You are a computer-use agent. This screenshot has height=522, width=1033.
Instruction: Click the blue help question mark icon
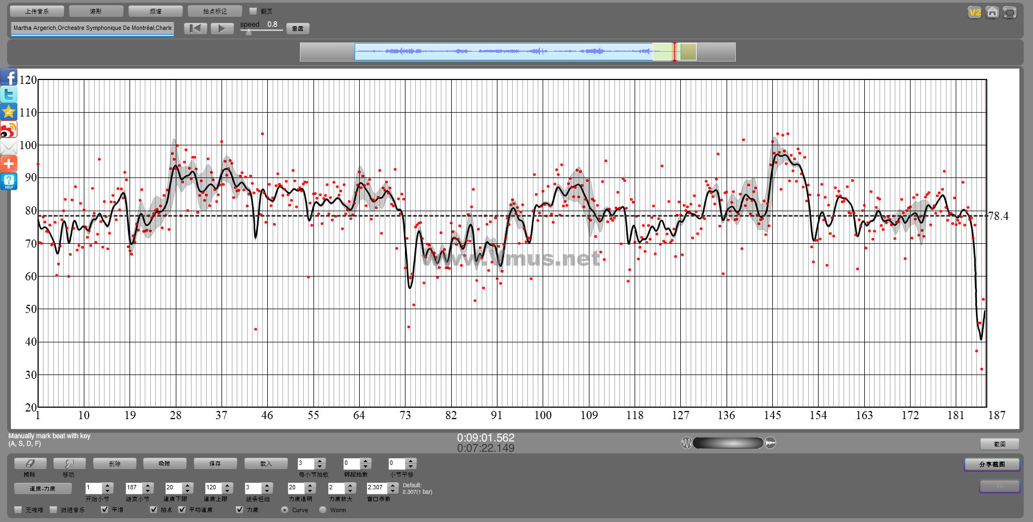(x=9, y=181)
